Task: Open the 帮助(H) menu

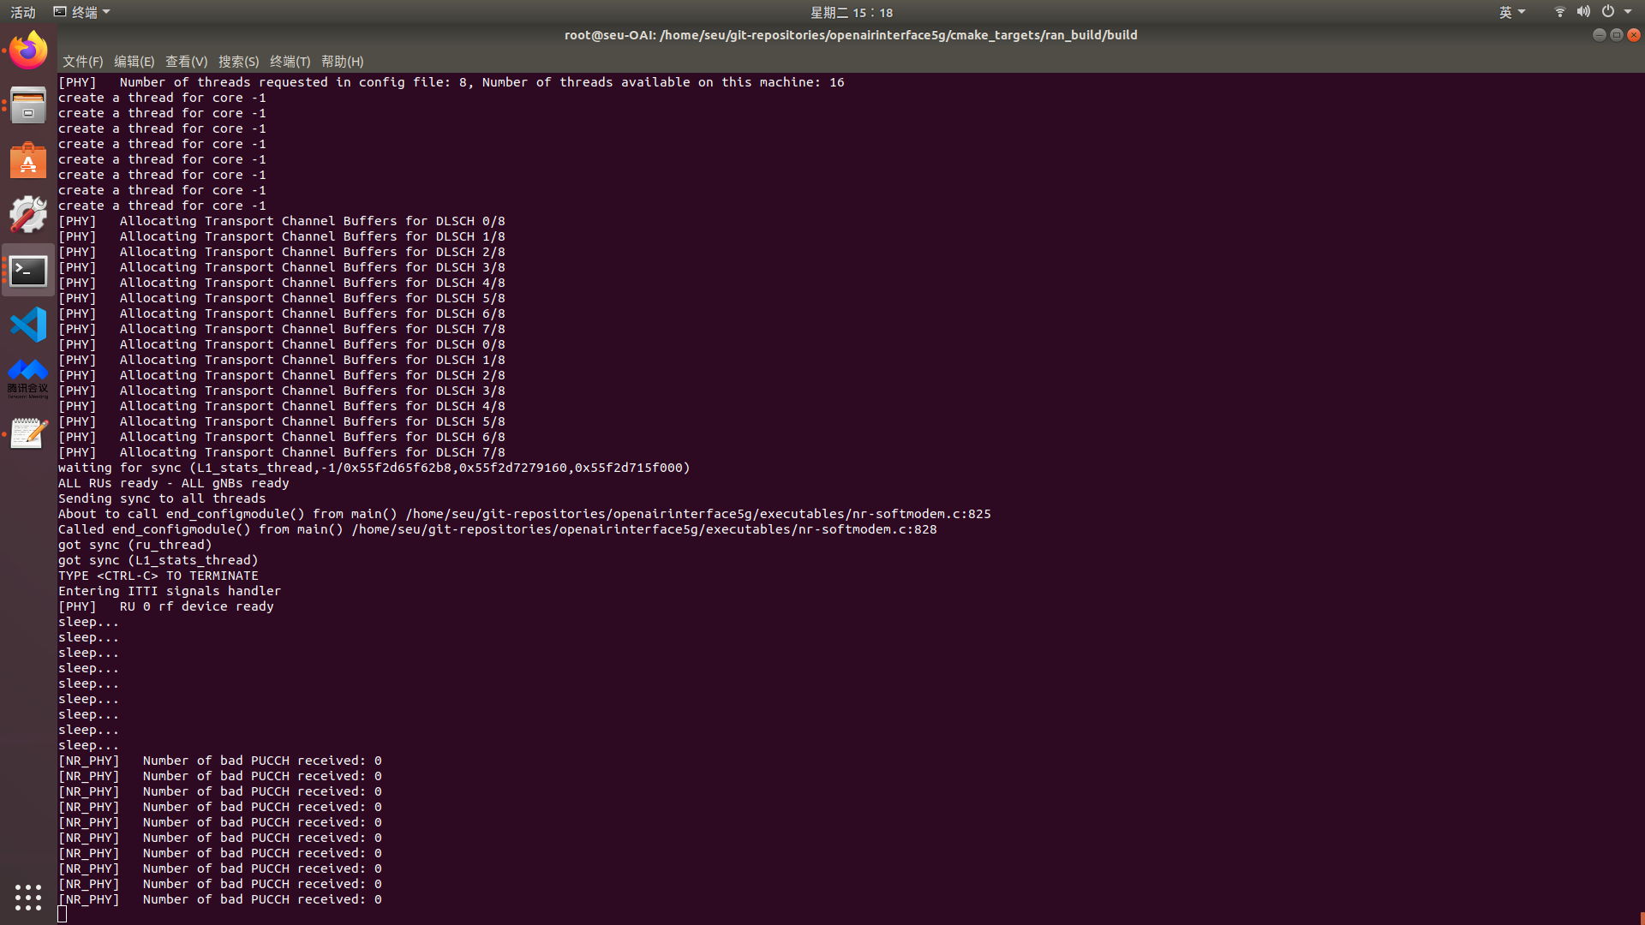Action: 342,62
